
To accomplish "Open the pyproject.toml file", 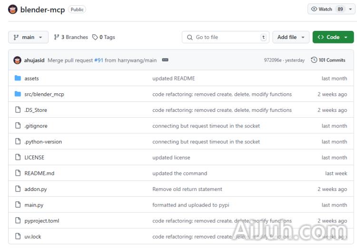I will (41, 220).
